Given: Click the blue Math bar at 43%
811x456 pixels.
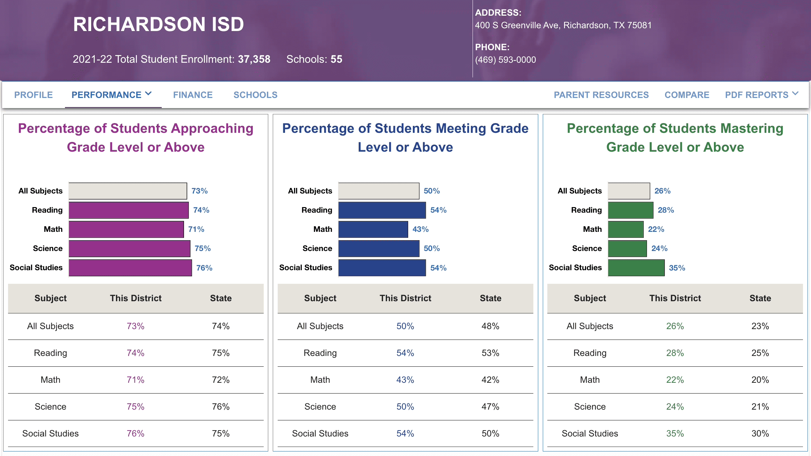Looking at the screenshot, I should (373, 229).
